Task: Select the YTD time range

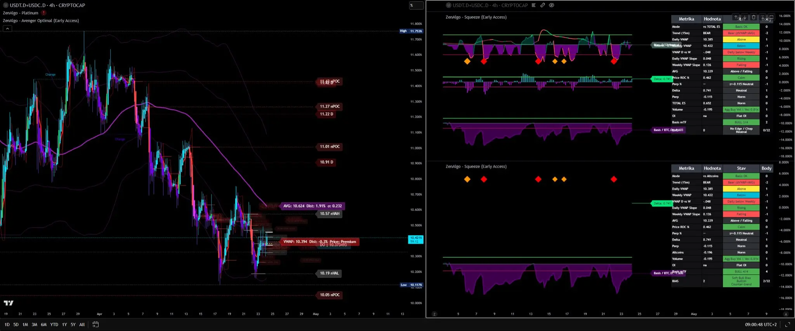Action: point(54,324)
